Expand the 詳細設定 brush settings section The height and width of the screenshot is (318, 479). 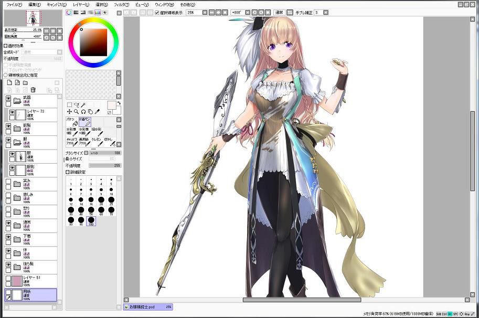(68, 172)
